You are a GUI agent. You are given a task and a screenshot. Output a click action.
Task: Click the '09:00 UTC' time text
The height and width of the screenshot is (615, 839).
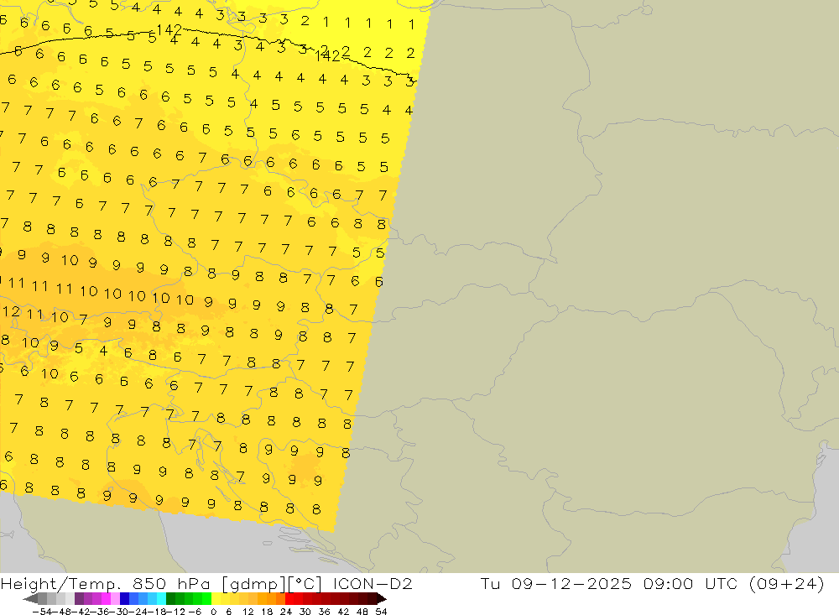(x=690, y=583)
